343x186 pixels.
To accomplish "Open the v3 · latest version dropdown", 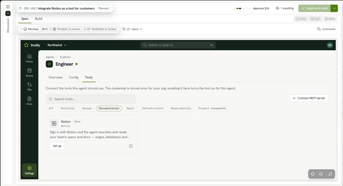I will [132, 29].
